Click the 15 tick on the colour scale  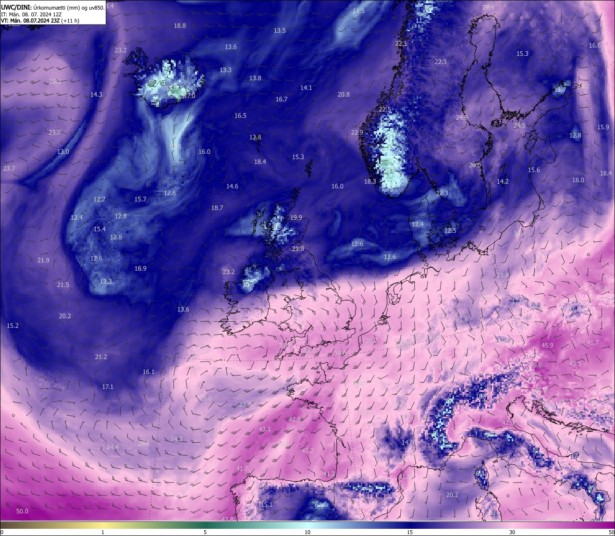(410, 532)
